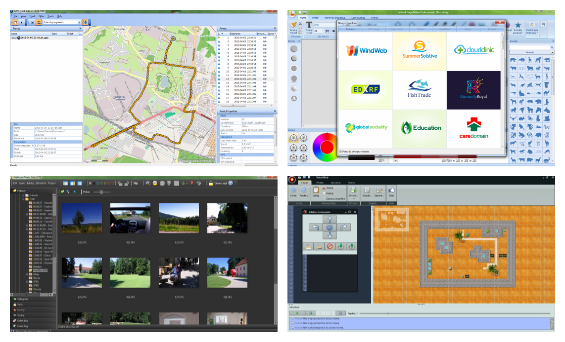Open the 027.JPG photo thumbnail
Viewport: 565px width, 342px height.
coord(179,273)
